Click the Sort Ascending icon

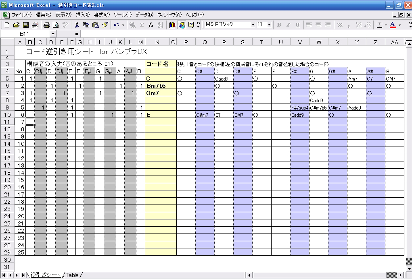coord(161,25)
